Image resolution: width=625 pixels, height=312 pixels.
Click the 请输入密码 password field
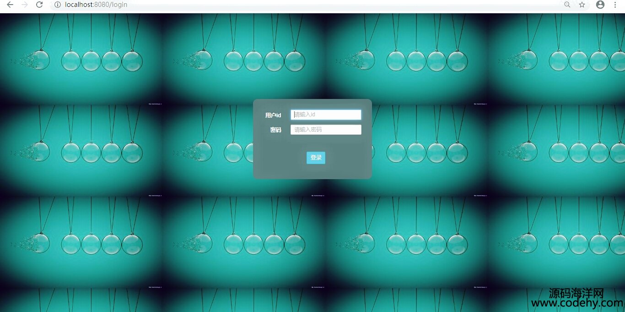[326, 130]
